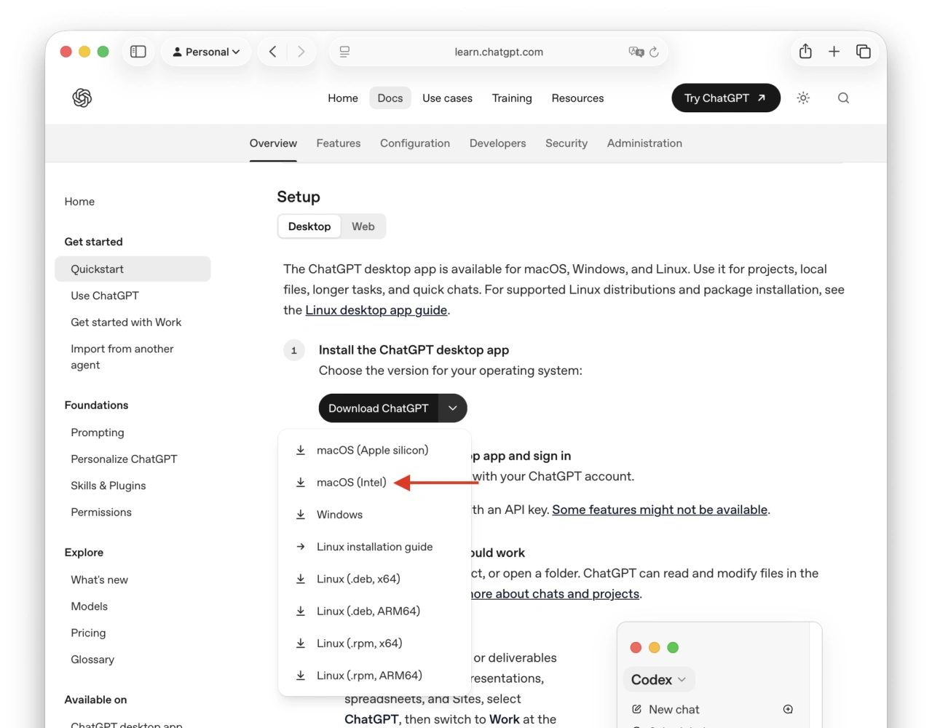Select the Desktop setup toggle
Viewport: 932px width, 728px height.
309,226
